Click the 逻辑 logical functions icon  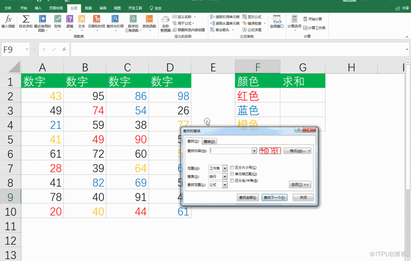click(70, 19)
